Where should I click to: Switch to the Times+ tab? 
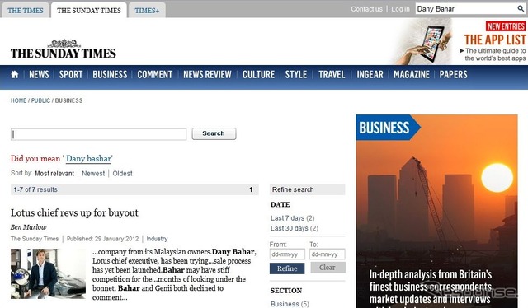pyautogui.click(x=147, y=11)
